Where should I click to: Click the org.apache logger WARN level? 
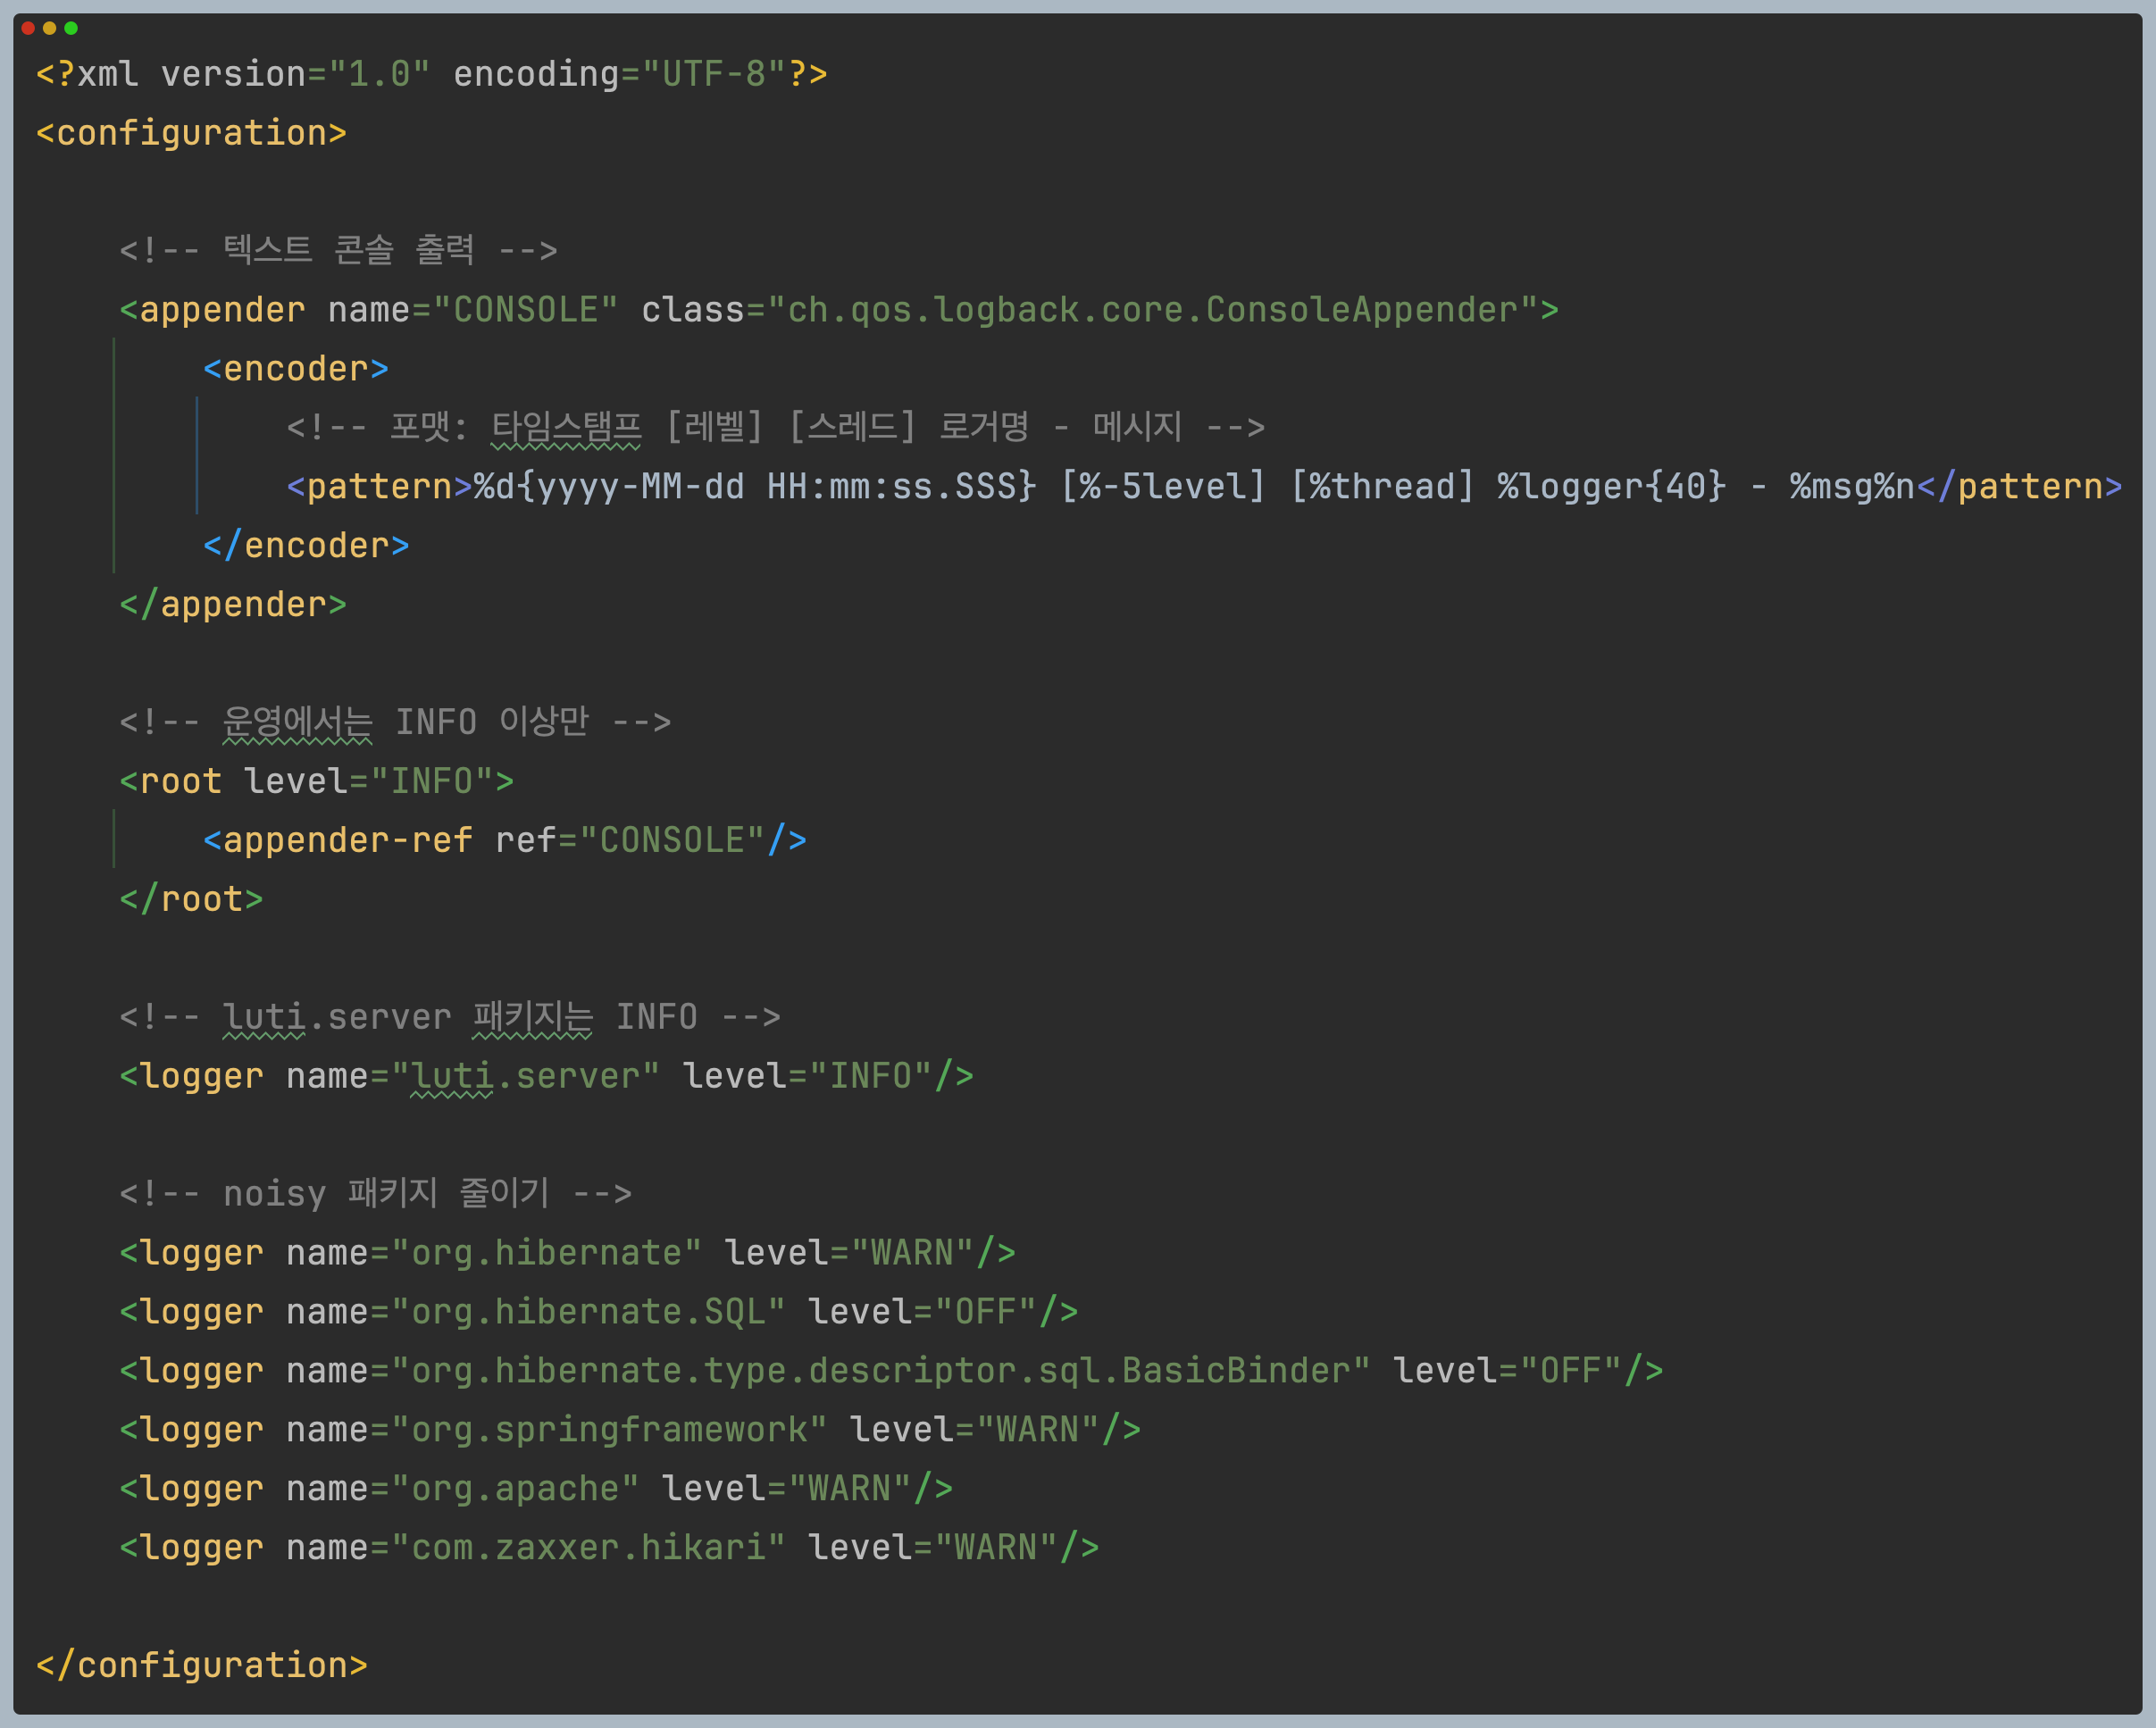pyautogui.click(x=849, y=1489)
